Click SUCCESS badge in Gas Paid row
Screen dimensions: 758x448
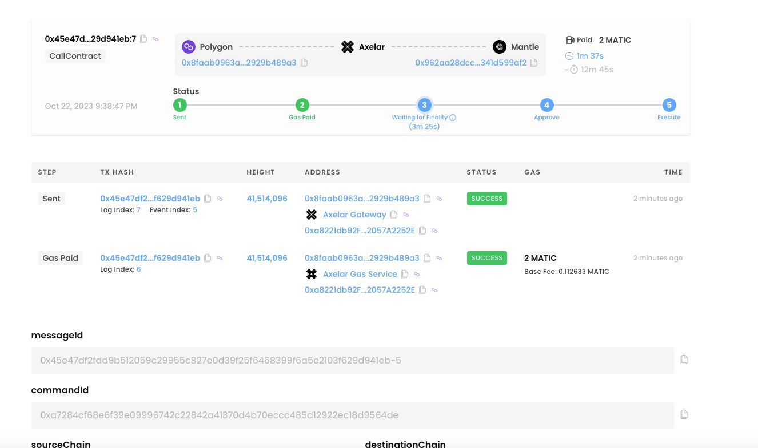click(x=487, y=258)
